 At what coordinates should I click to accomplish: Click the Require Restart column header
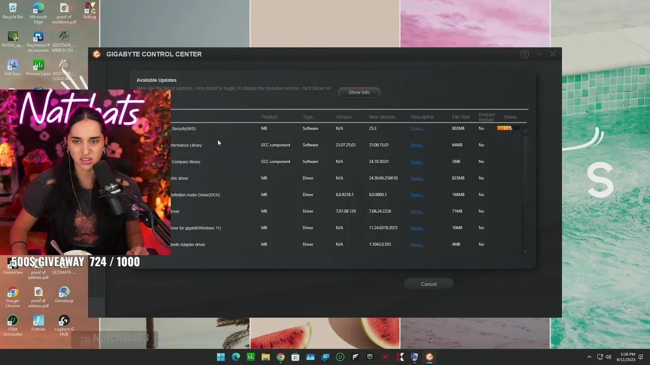[x=486, y=117]
